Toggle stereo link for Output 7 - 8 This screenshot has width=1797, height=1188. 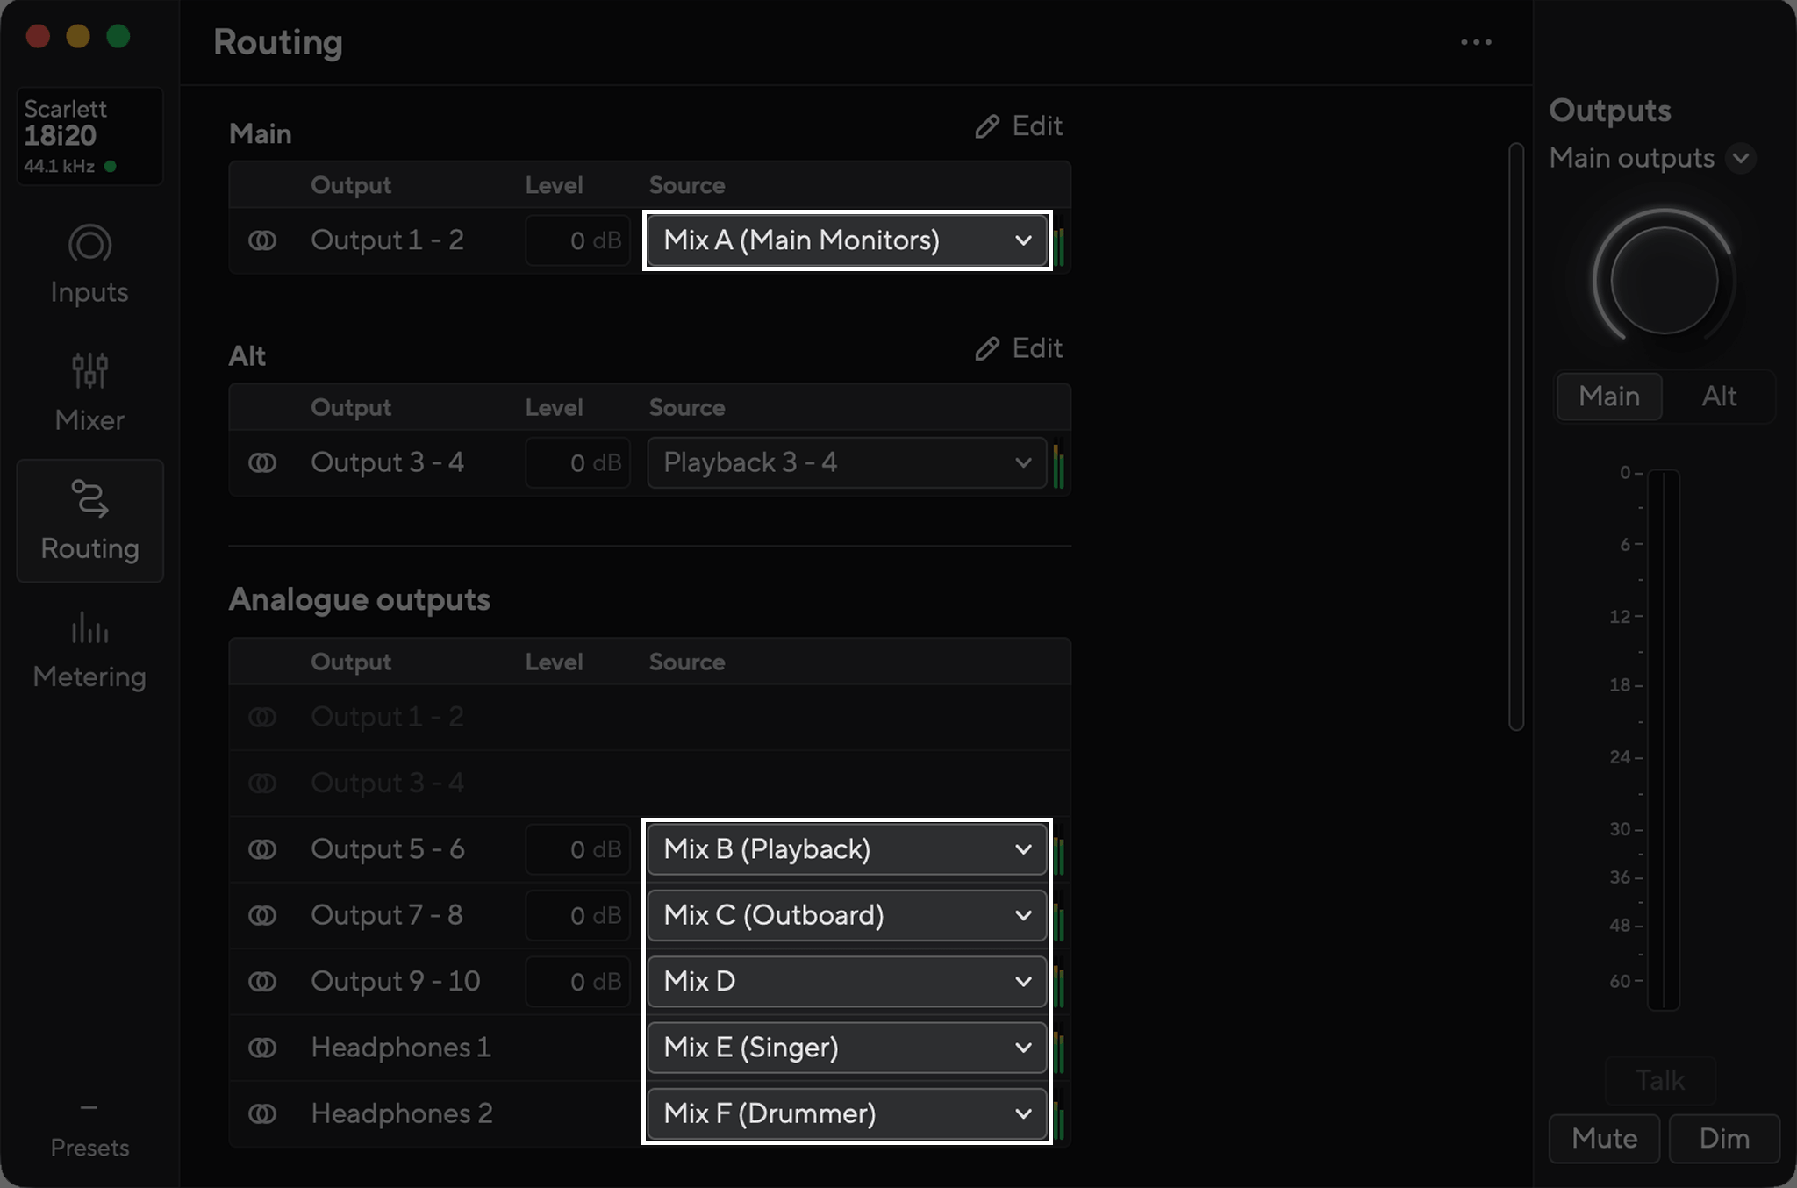coord(262,915)
